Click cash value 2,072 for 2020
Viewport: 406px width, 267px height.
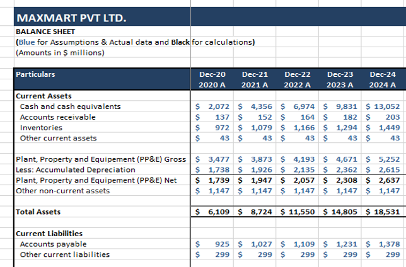tap(219, 106)
